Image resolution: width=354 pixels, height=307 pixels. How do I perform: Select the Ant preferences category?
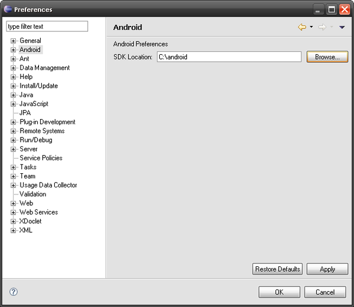(24, 58)
